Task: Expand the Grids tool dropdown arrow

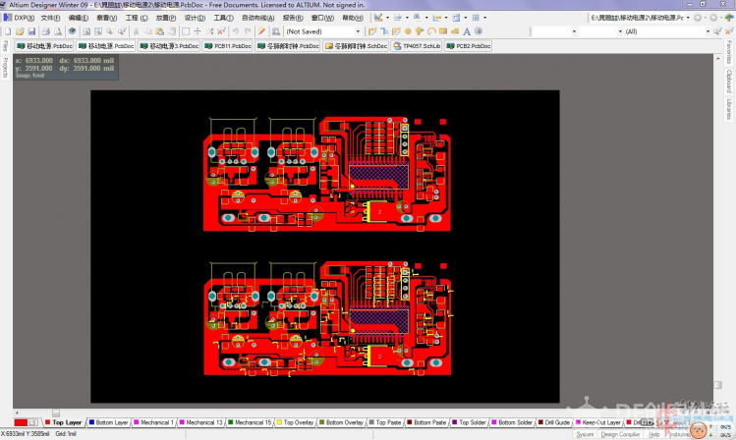Action: [x=484, y=18]
